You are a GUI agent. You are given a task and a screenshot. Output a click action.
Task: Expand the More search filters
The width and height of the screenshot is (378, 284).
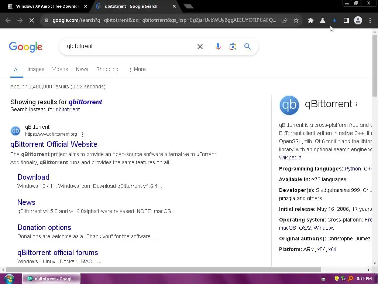[x=137, y=69]
